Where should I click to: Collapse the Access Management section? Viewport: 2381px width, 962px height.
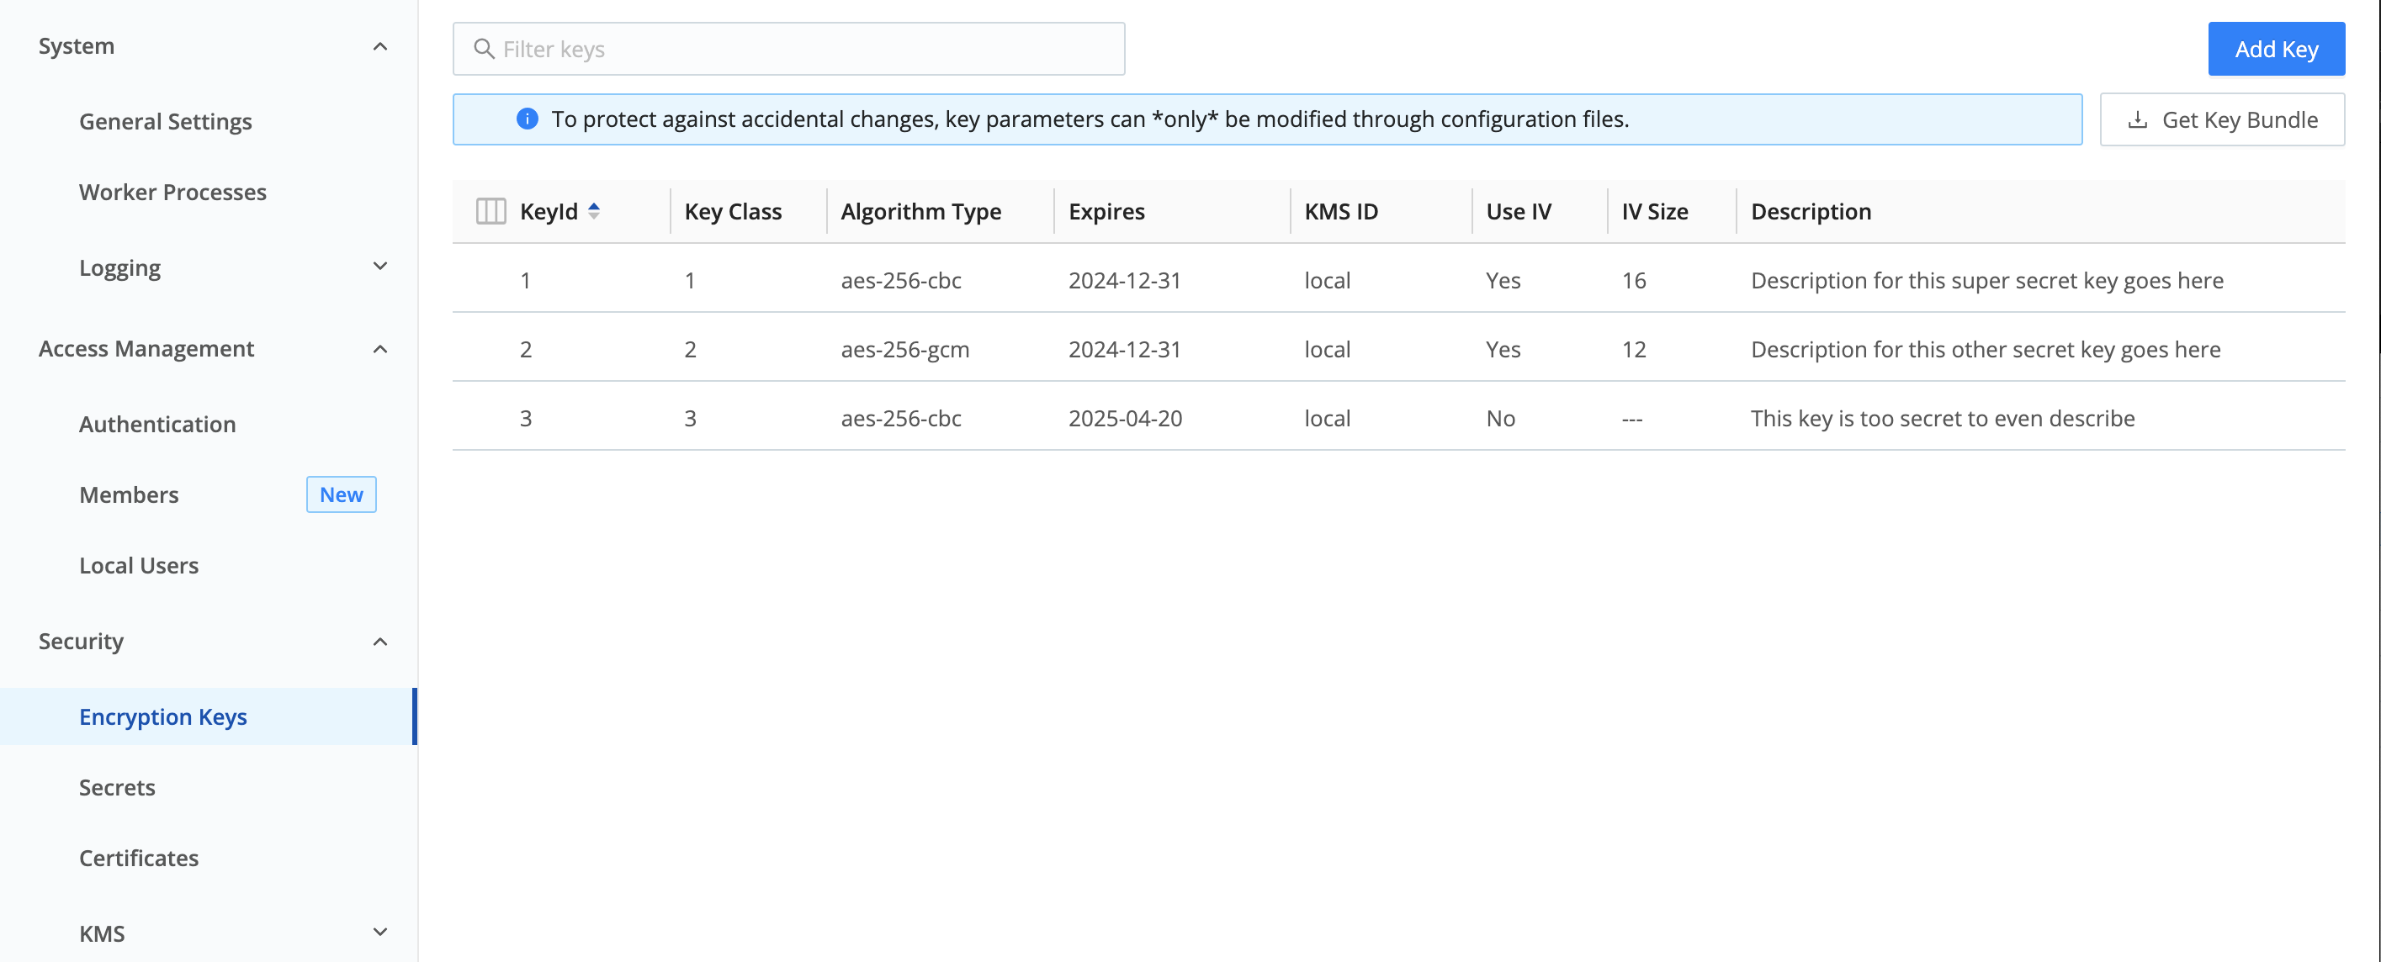tap(380, 348)
